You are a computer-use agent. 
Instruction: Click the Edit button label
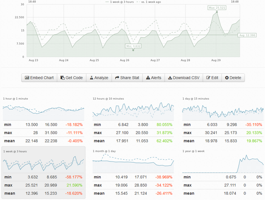coord(215,78)
